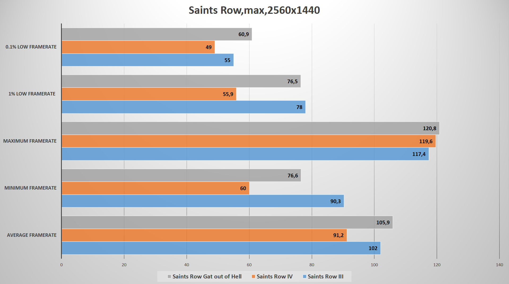Click the "20" tick on the horizontal axis
This screenshot has width=509, height=284.
(124, 265)
